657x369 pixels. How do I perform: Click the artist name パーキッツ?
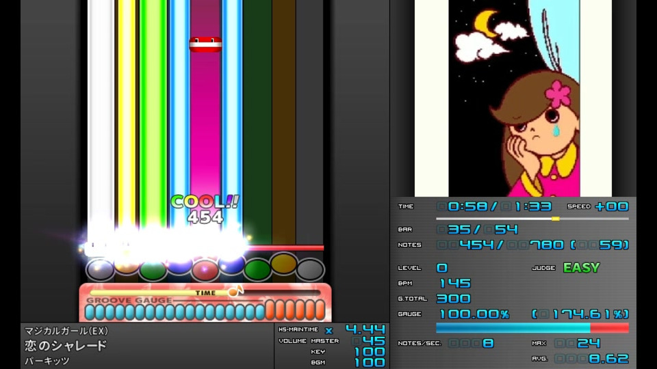pyautogui.click(x=47, y=361)
